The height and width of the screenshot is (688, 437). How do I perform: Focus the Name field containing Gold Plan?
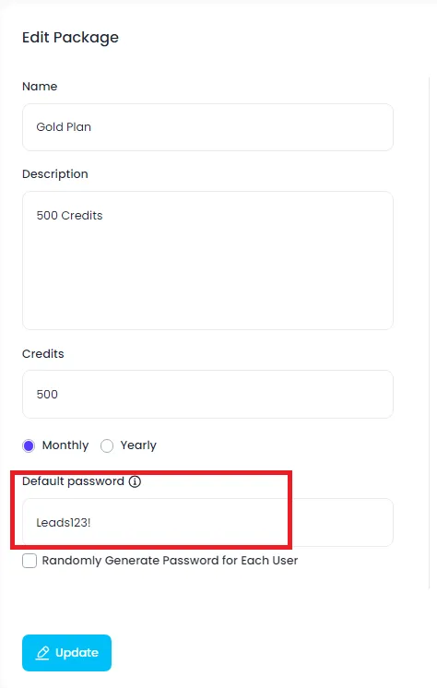[207, 127]
